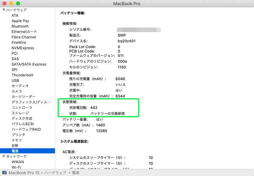This screenshot has width=254, height=176.
Task: Select Fibre Channel in the sidebar
Action: click(x=24, y=37)
